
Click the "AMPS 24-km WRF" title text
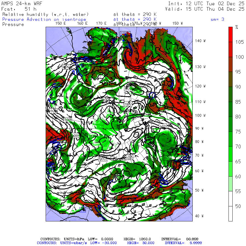pos(22,4)
